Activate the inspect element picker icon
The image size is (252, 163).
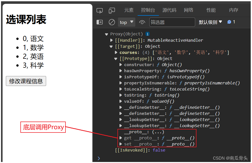pos(99,11)
